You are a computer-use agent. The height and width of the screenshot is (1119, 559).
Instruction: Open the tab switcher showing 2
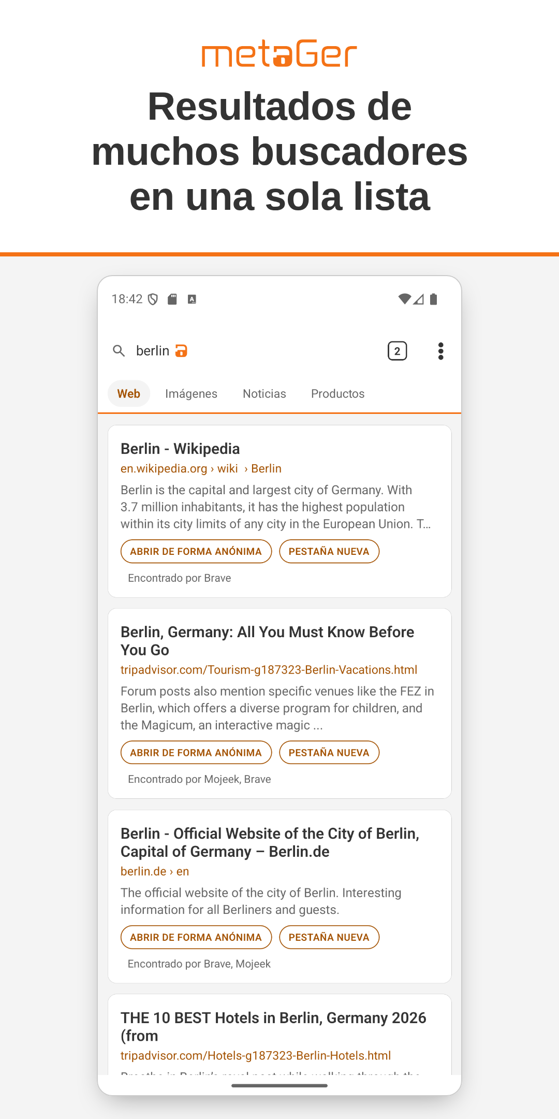(x=398, y=351)
